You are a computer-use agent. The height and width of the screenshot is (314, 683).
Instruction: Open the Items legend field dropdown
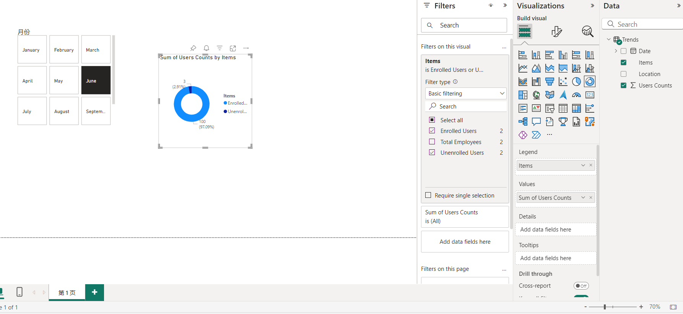point(583,165)
